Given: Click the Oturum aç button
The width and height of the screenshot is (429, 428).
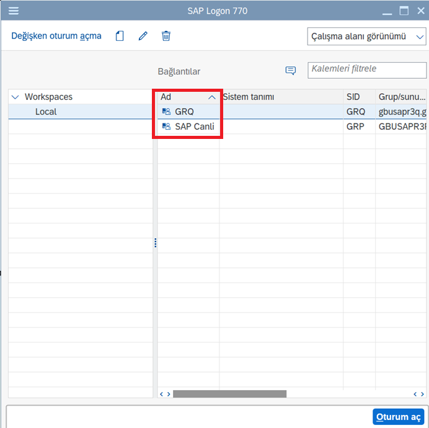Looking at the screenshot, I should [398, 417].
